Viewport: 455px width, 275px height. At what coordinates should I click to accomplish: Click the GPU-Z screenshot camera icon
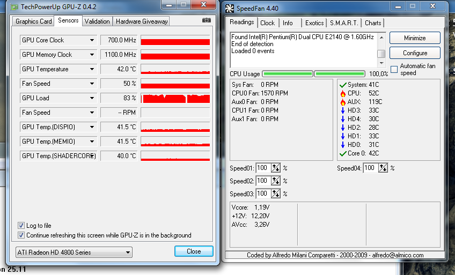207,20
